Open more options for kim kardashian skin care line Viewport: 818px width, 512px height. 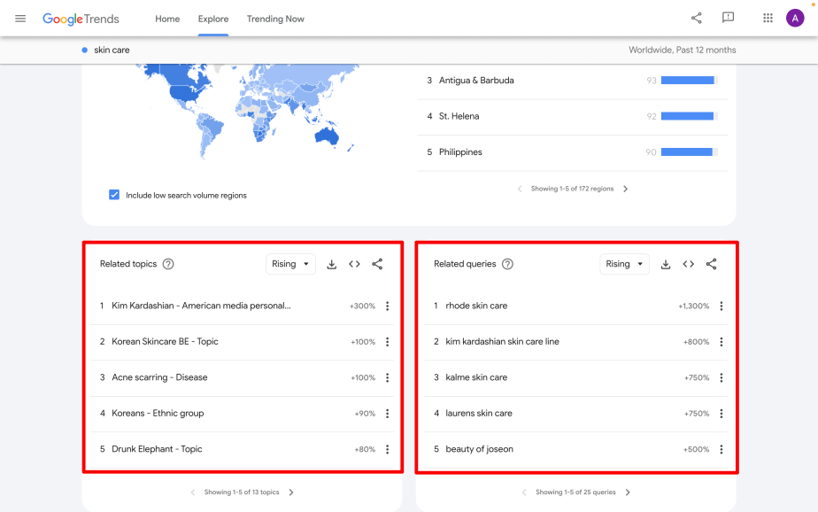(721, 342)
